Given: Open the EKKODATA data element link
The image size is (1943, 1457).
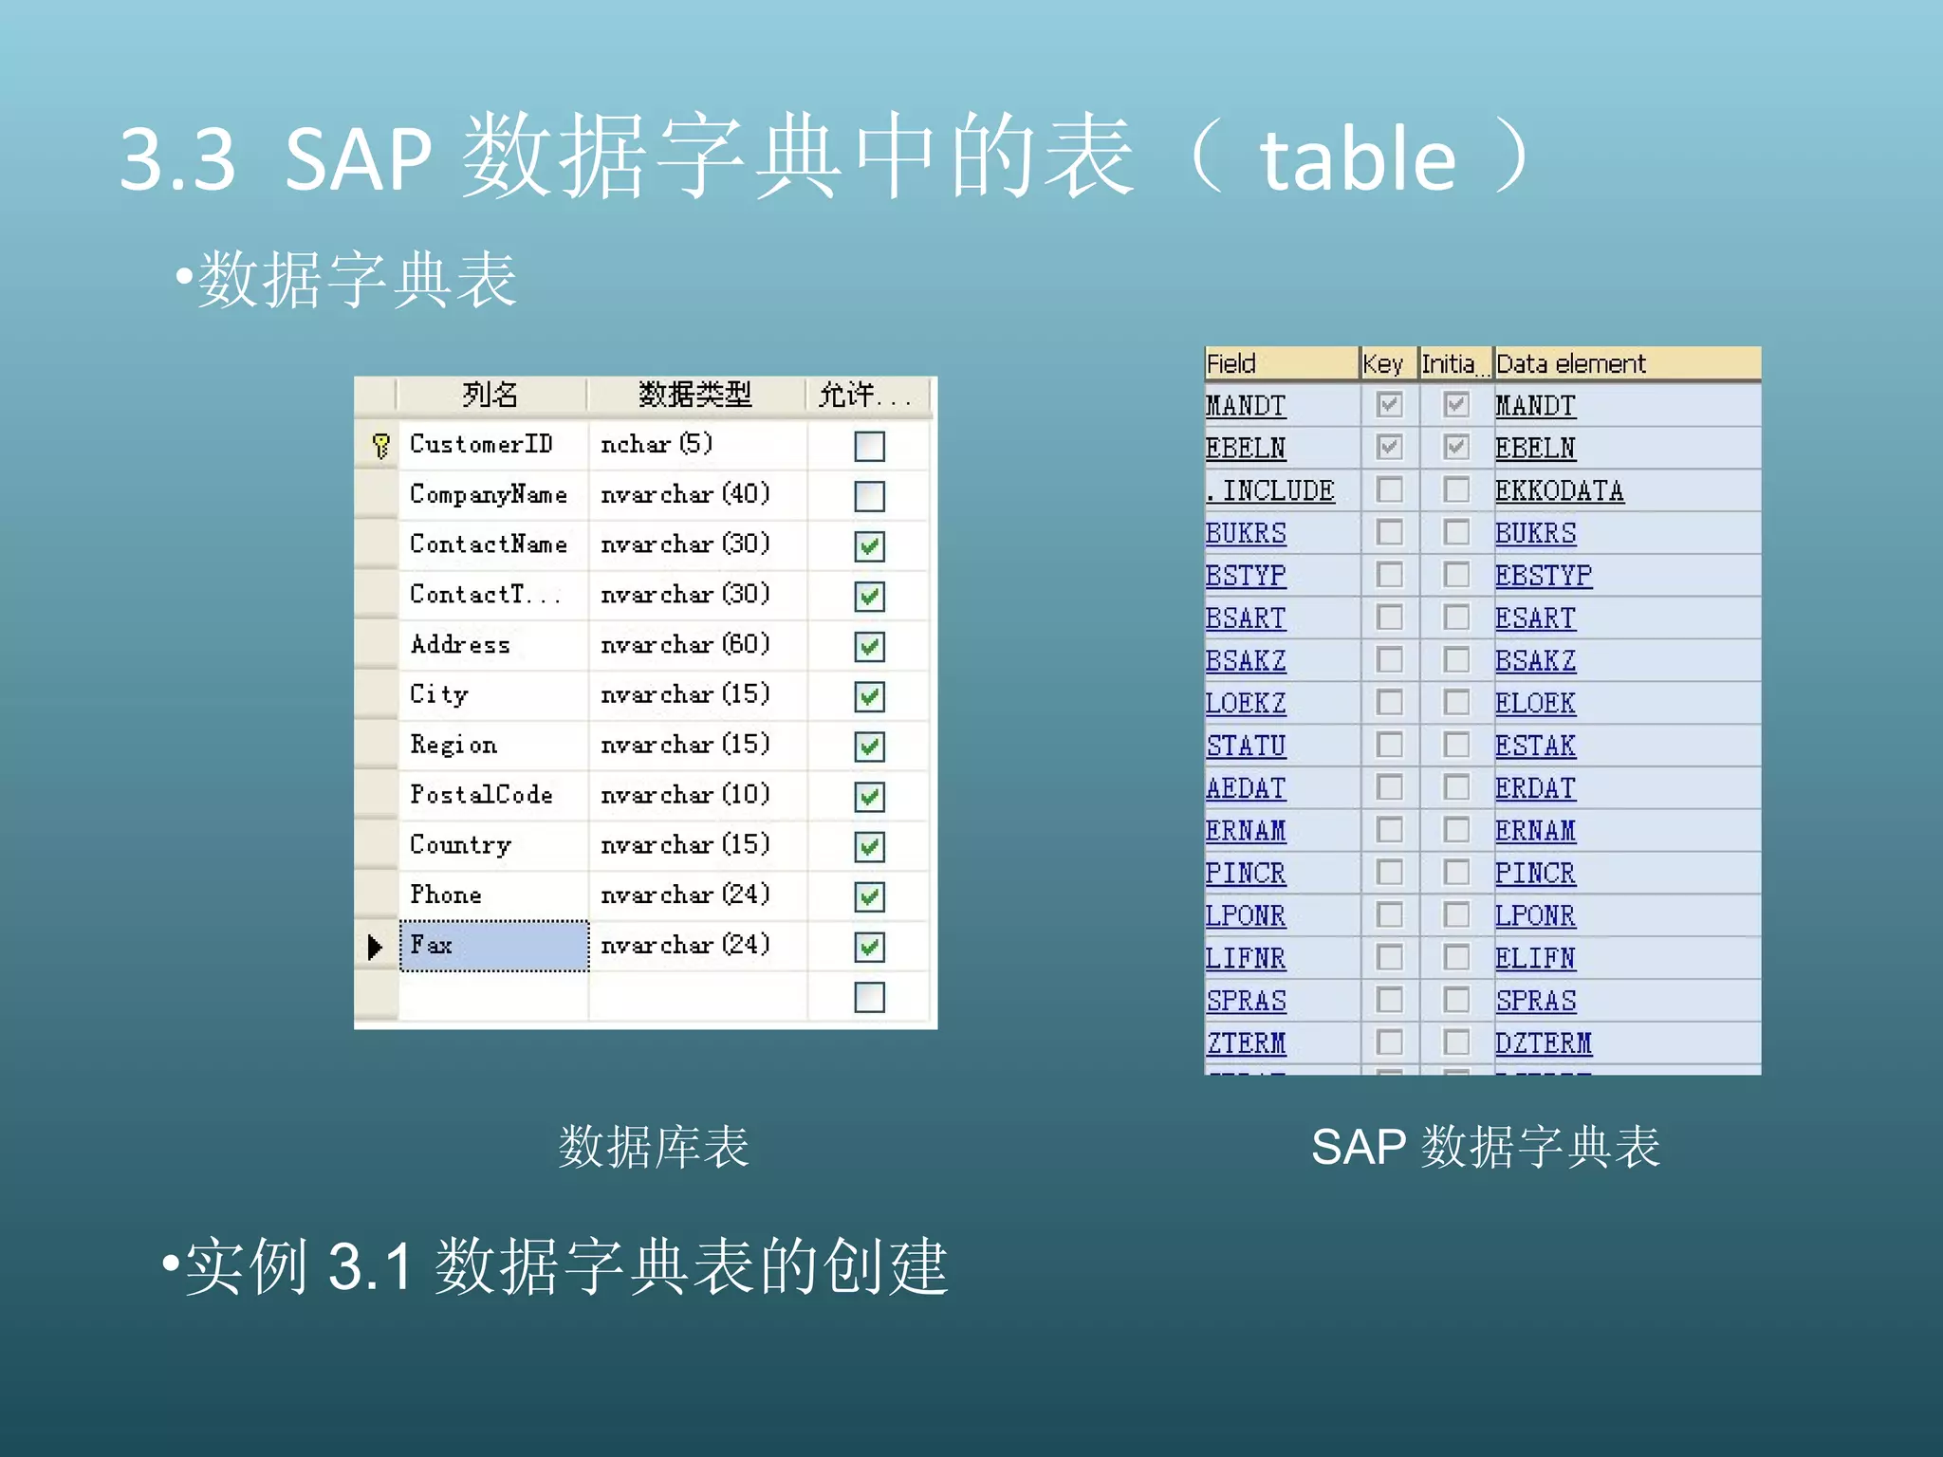Looking at the screenshot, I should (1560, 490).
